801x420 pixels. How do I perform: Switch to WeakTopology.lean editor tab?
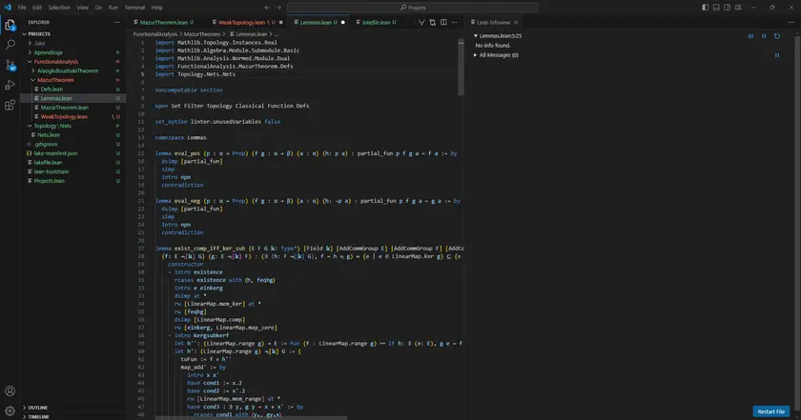pos(247,23)
